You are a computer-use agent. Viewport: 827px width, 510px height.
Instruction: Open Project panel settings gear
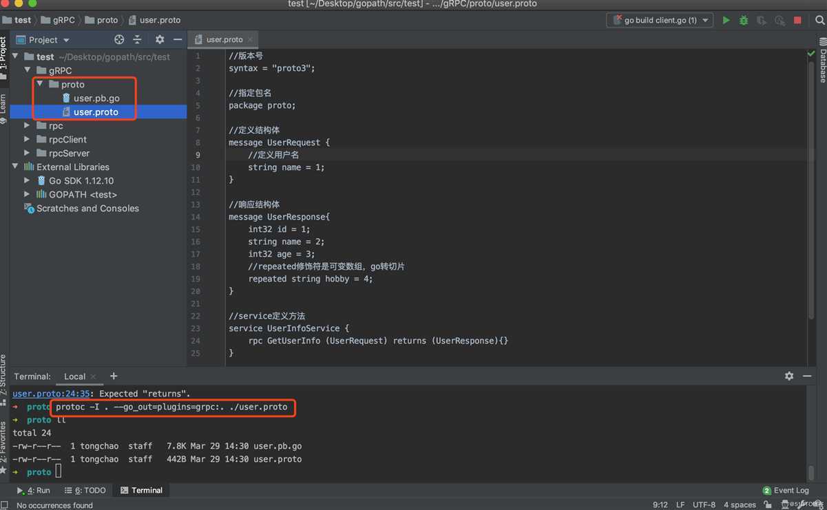[160, 40]
